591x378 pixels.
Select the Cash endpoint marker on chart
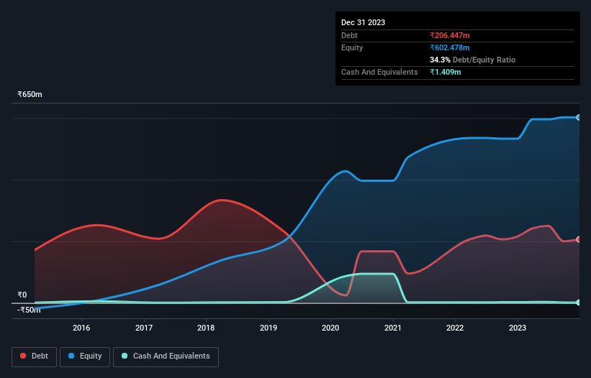(579, 303)
